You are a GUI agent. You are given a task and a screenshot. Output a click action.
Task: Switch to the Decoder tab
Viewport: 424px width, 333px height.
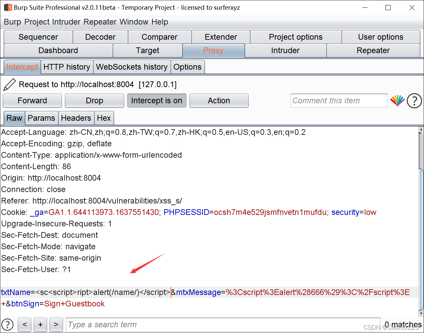100,37
